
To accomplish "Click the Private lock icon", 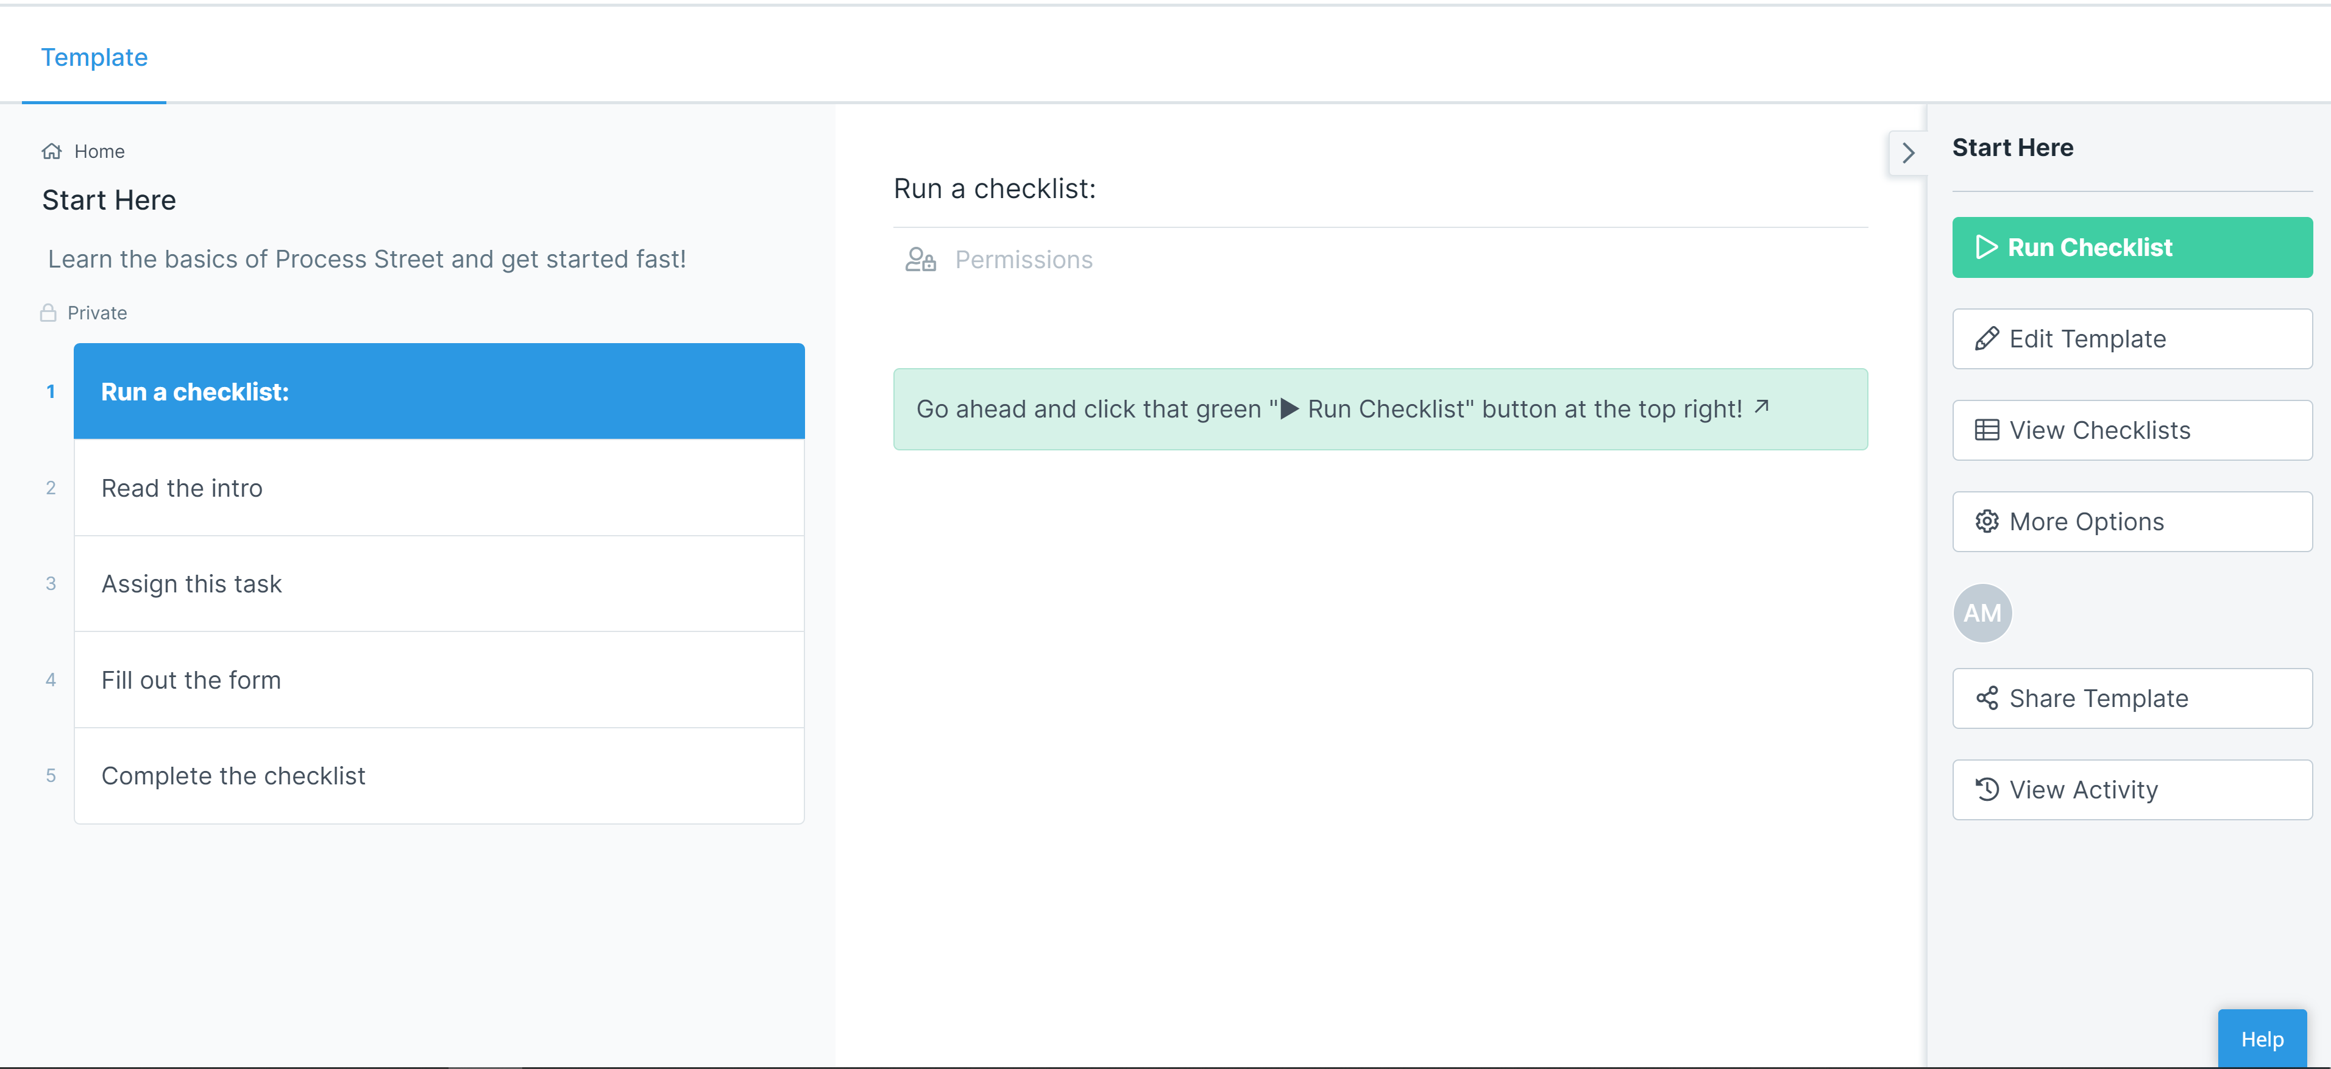I will coord(49,313).
